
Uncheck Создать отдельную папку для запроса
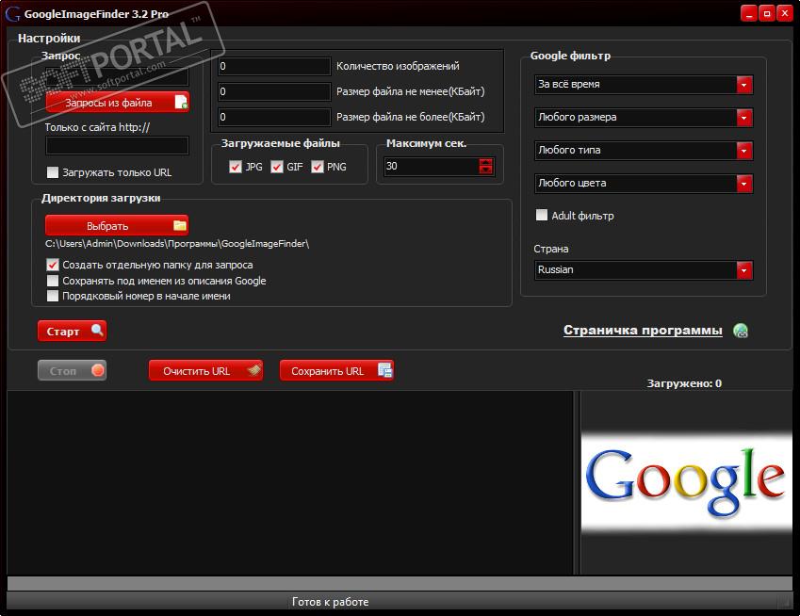pos(53,265)
